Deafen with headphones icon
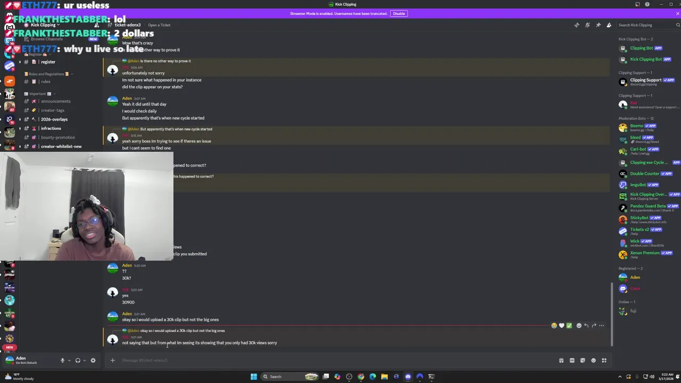This screenshot has width=681, height=383. 78,361
